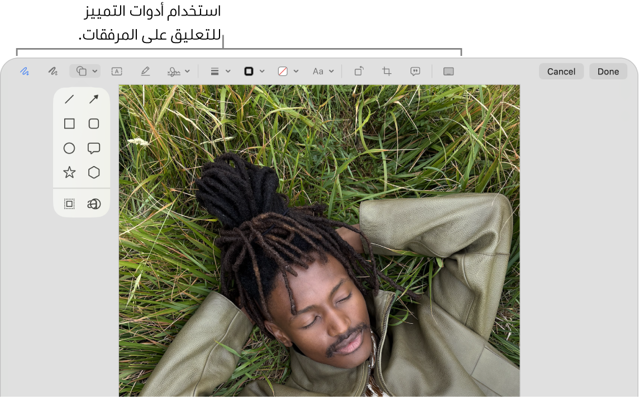Click the Cancel button
This screenshot has height=397, width=639.
[561, 72]
